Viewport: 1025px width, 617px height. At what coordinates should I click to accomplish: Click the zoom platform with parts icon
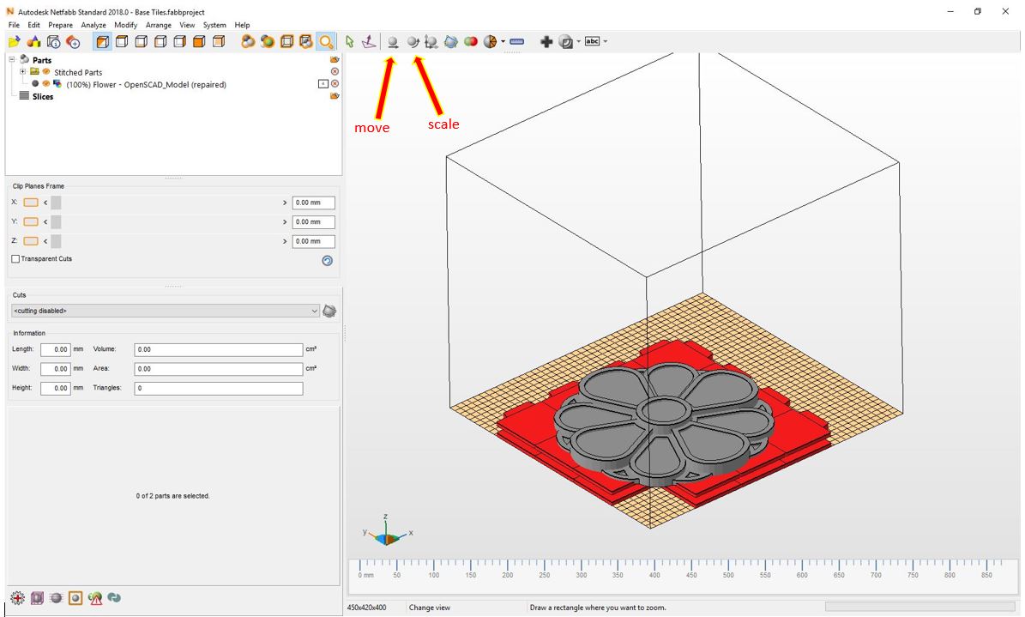306,42
